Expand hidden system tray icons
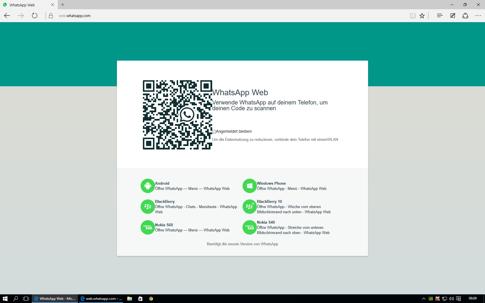The width and height of the screenshot is (485, 303). pyautogui.click(x=424, y=299)
